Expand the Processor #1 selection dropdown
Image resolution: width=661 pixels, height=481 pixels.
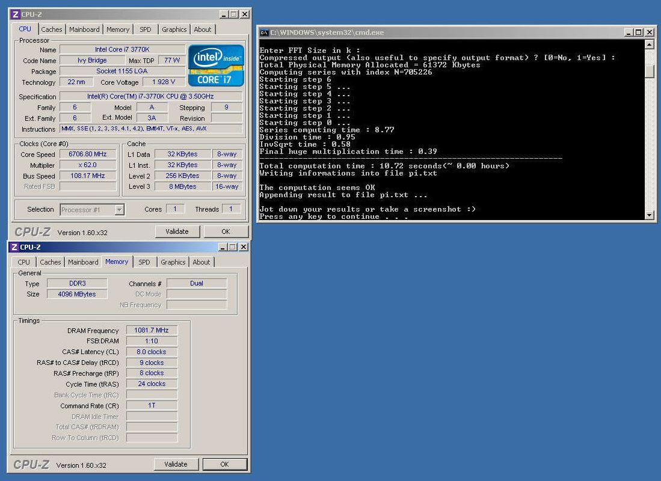119,209
